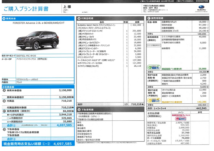Click the リヤビューカメラ row price 22,400
The height and width of the screenshot is (151, 214).
tap(138, 37)
